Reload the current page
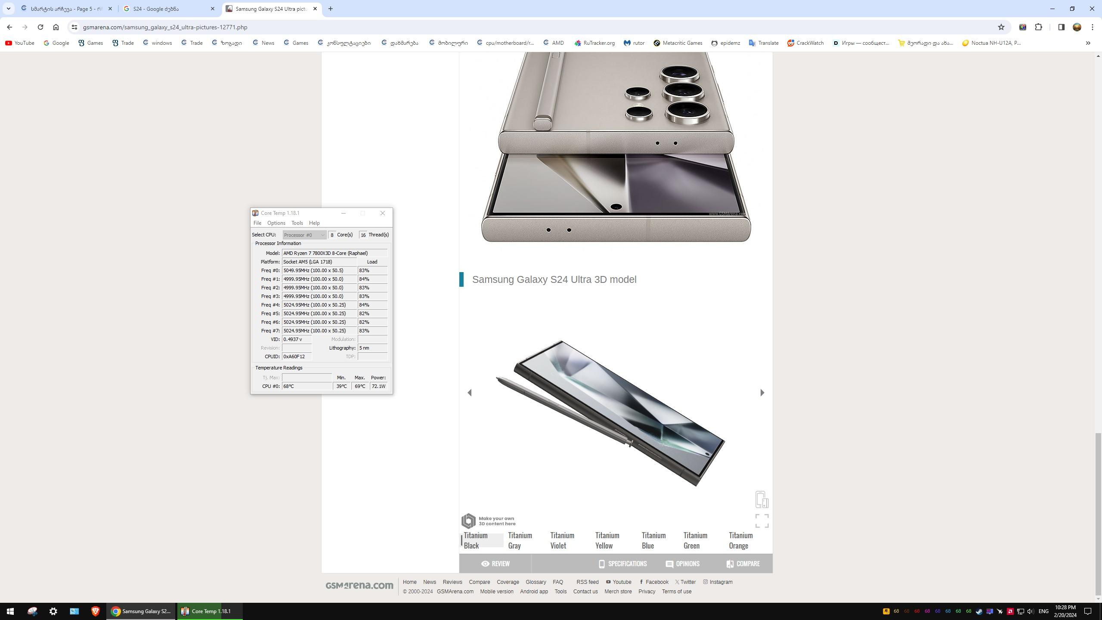 [40, 27]
